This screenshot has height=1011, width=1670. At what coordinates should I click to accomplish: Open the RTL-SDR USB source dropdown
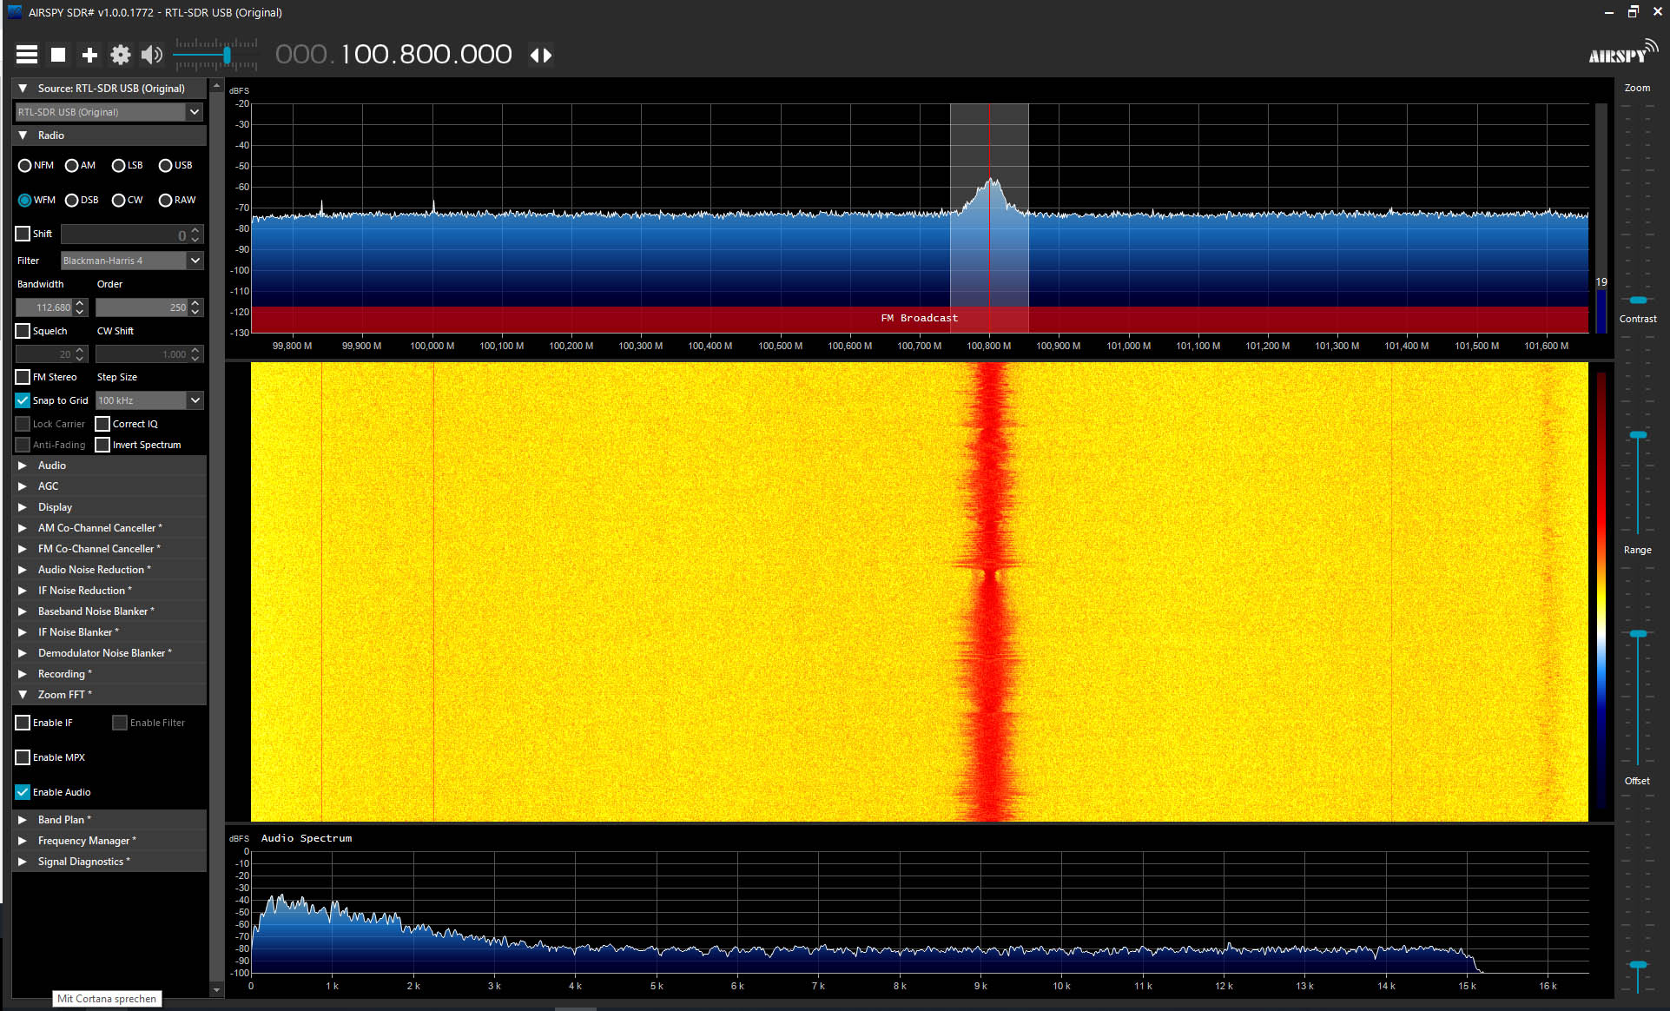point(109,112)
